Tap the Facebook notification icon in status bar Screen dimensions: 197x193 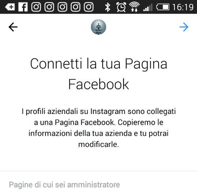click(x=23, y=7)
